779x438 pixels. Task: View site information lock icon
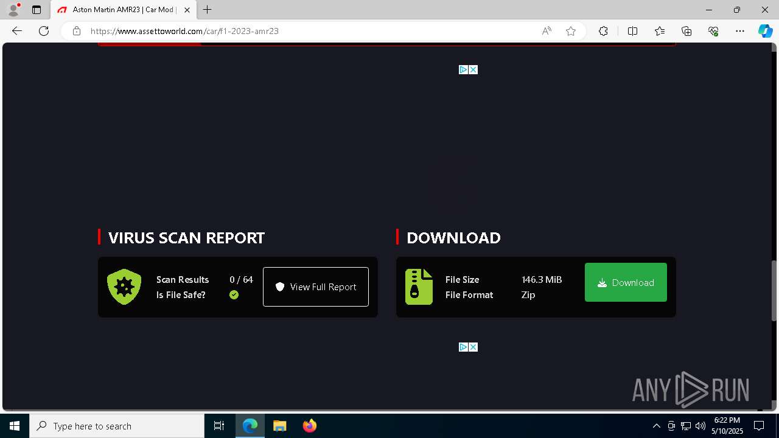[x=77, y=31]
